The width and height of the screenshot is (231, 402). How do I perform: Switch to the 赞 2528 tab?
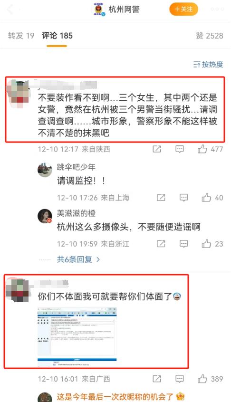coord(210,36)
